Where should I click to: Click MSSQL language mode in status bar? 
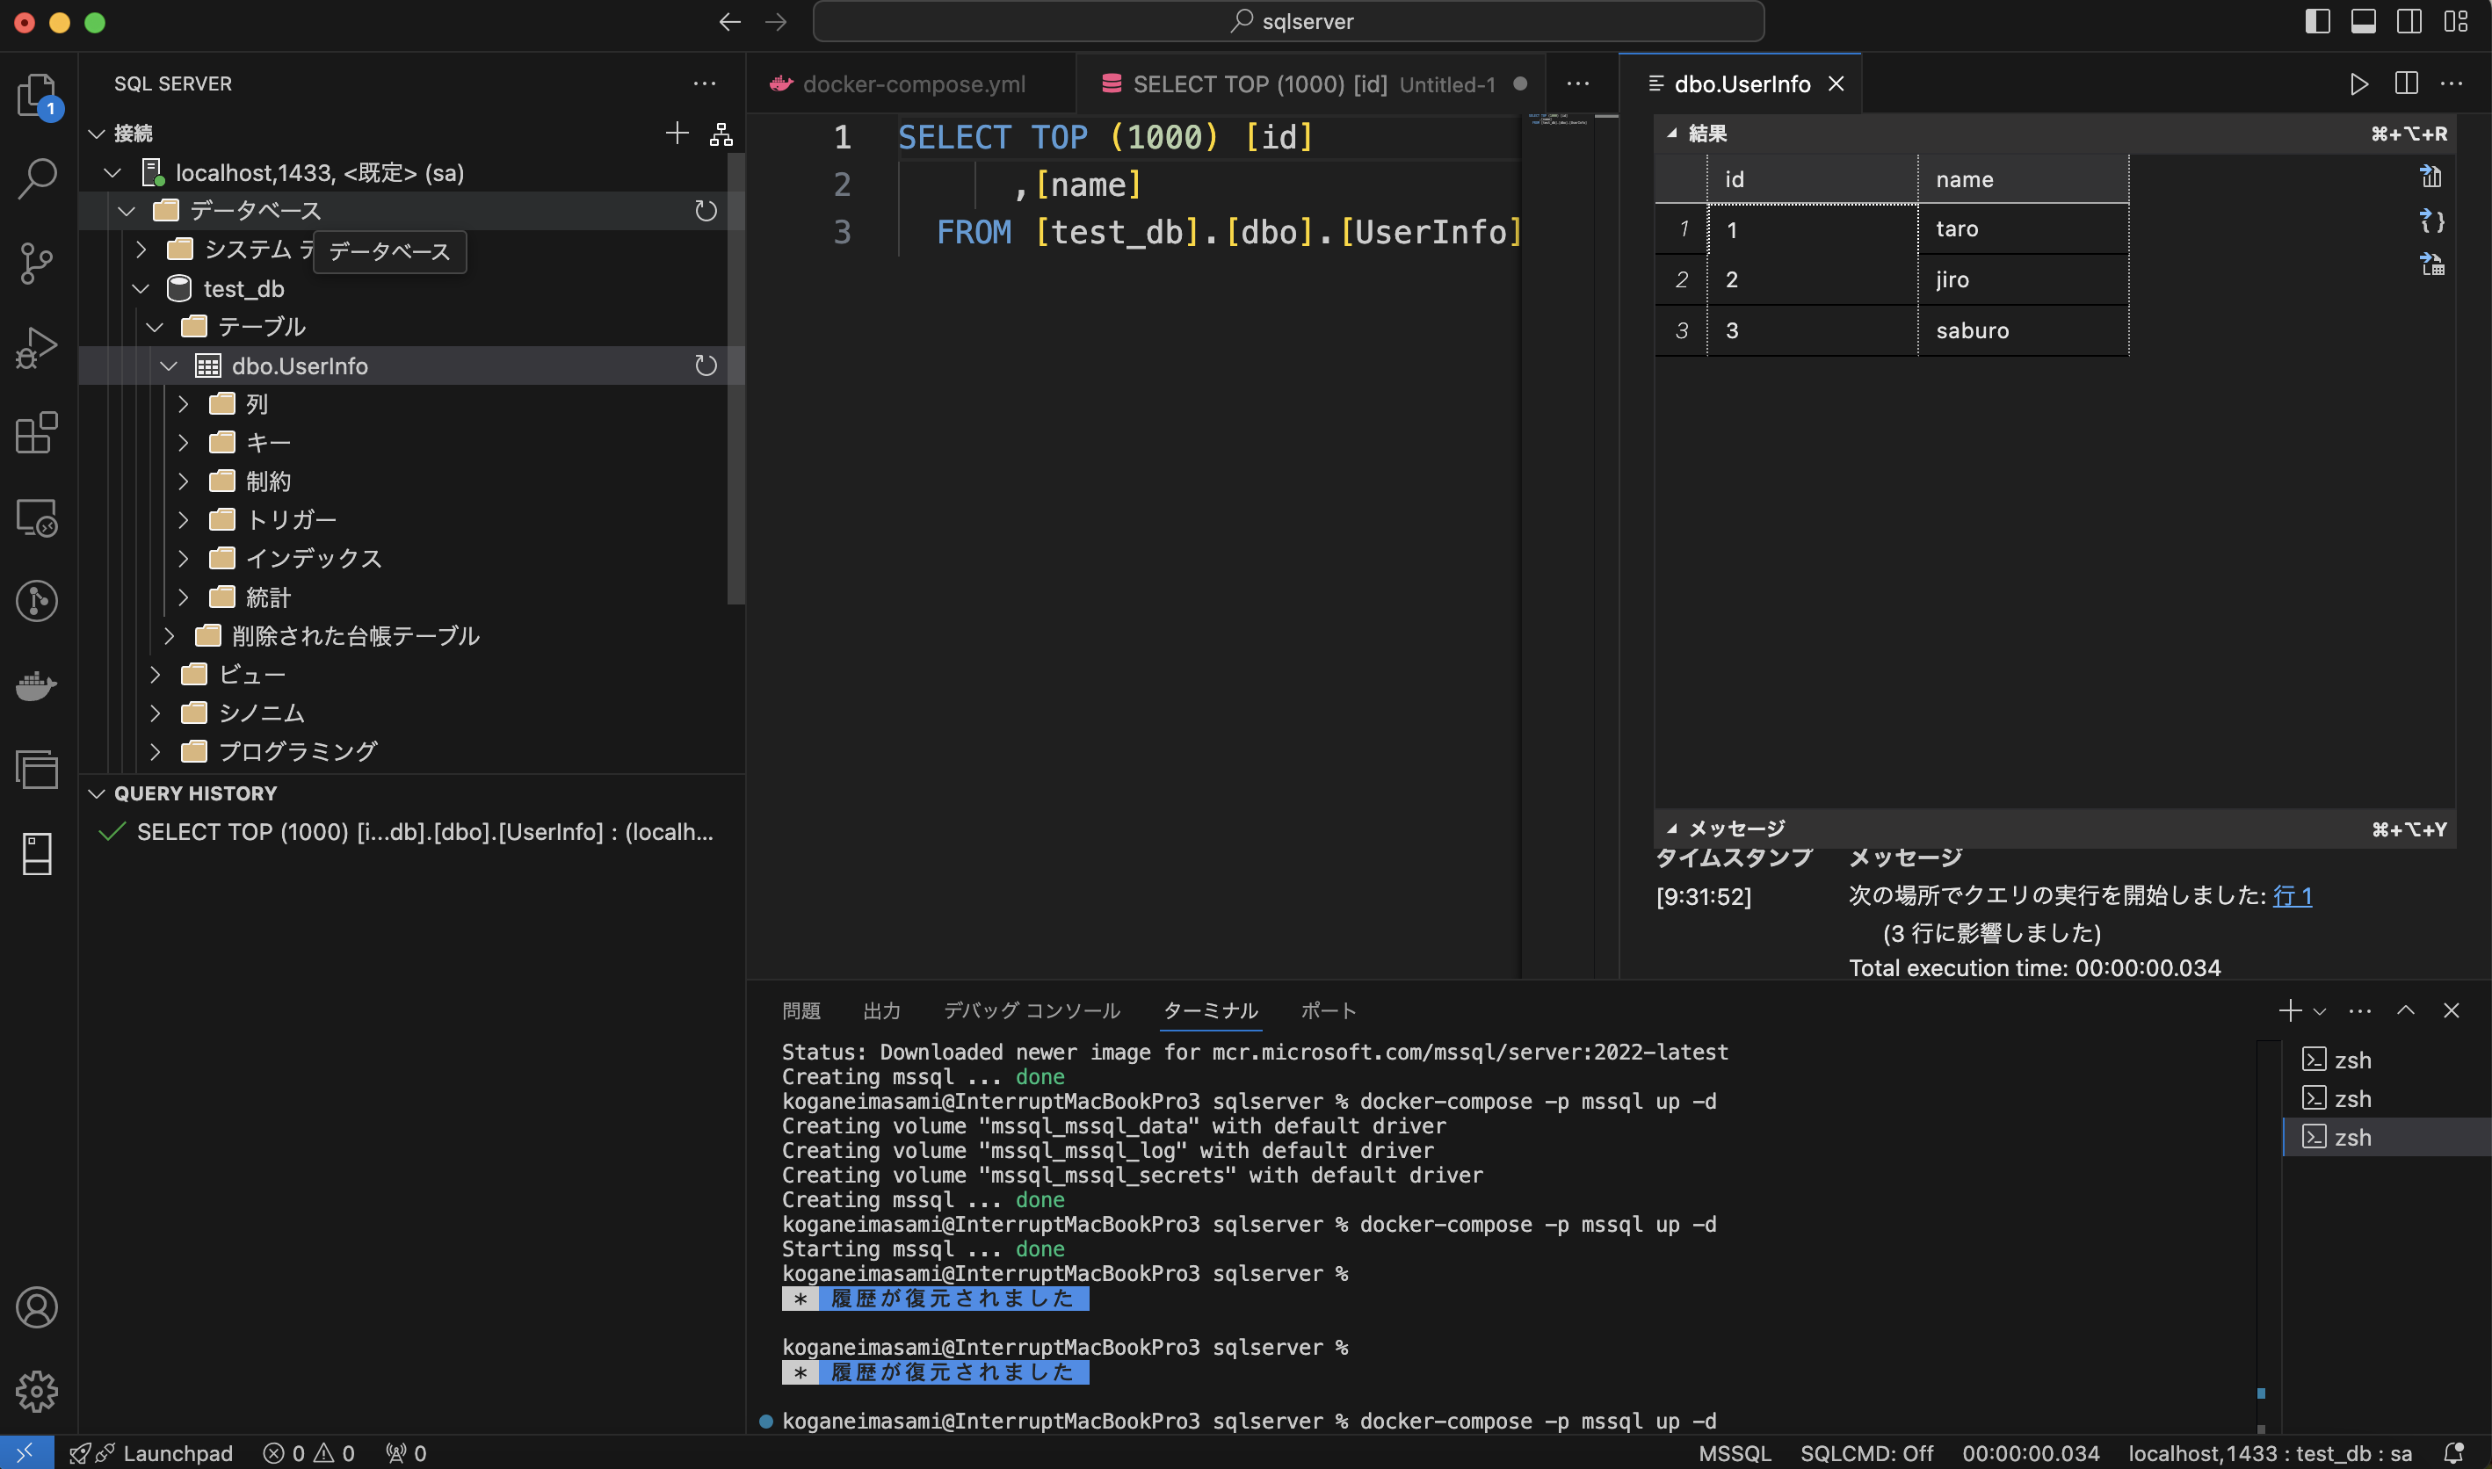click(x=1735, y=1453)
